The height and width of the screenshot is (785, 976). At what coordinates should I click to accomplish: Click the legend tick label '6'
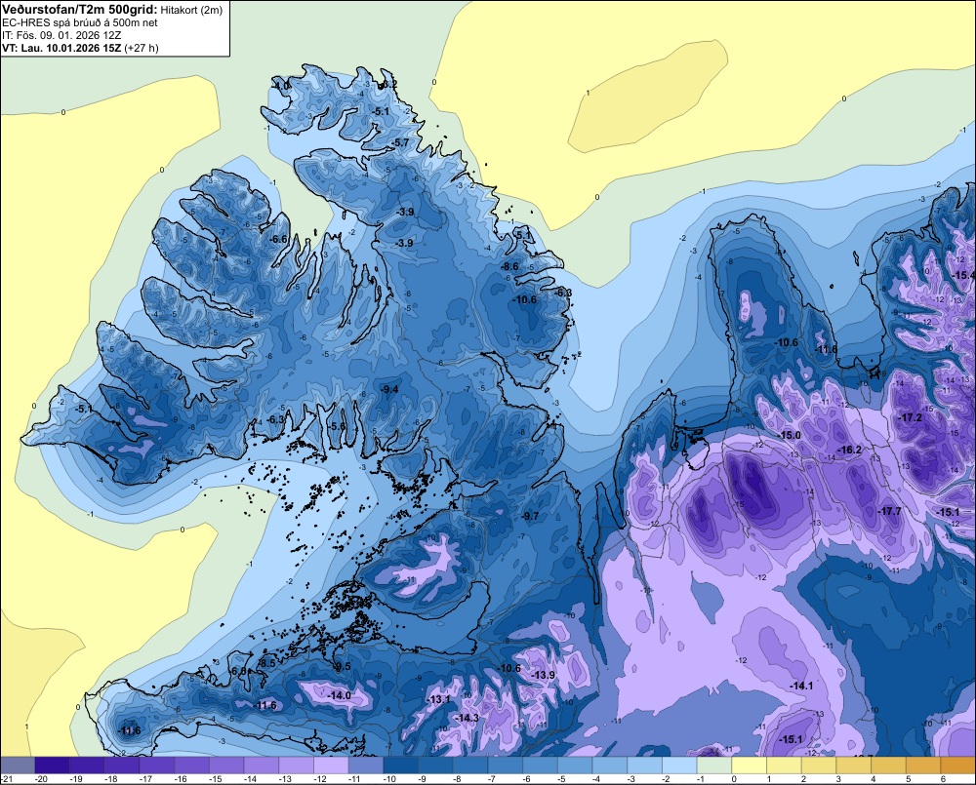click(x=943, y=779)
